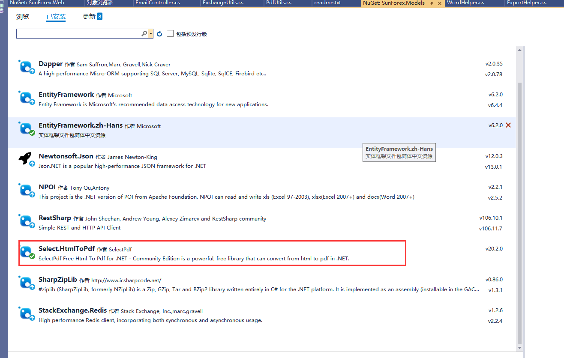Click Newtonsoft.Json available version v13.0.1

click(x=494, y=167)
